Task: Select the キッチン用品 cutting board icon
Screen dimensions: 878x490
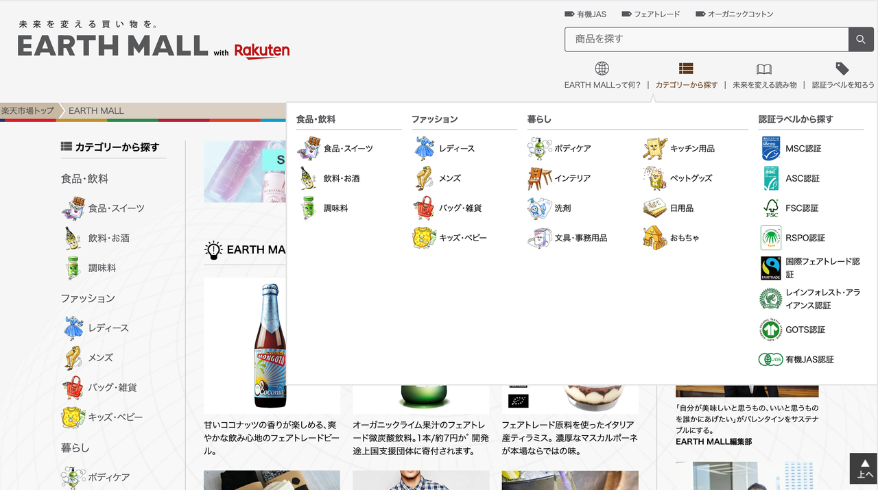Action: point(655,148)
